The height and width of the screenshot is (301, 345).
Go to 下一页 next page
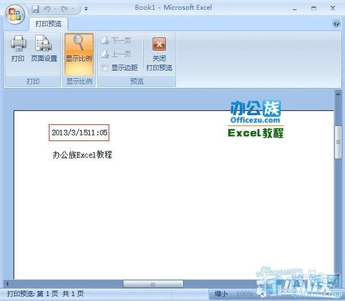[x=116, y=40]
